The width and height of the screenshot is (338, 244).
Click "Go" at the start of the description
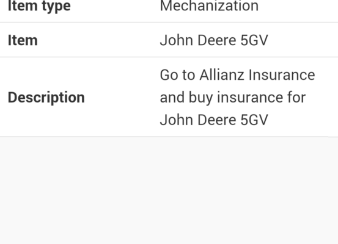coord(169,75)
